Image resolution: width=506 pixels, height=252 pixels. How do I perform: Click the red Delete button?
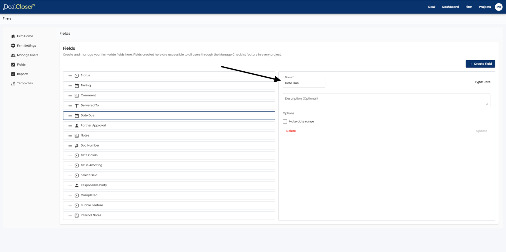click(x=291, y=131)
